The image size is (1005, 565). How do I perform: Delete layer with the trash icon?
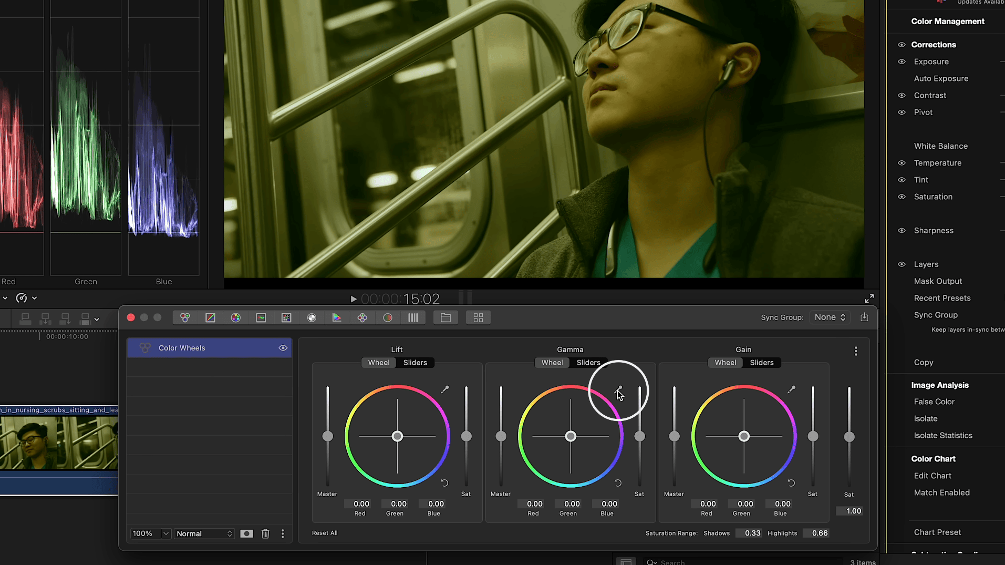tap(265, 533)
